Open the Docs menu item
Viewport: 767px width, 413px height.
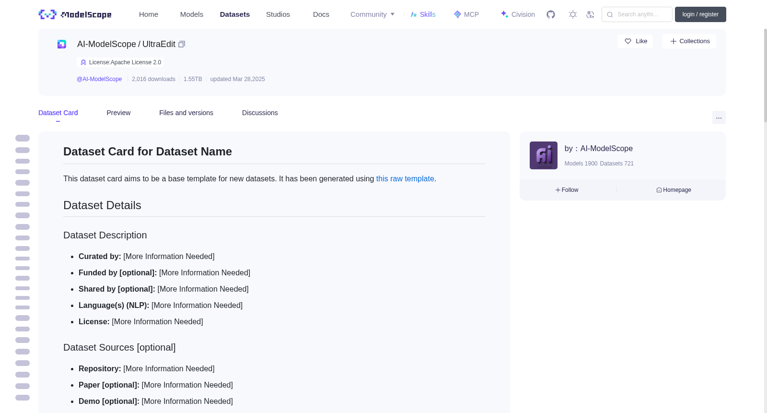[321, 14]
